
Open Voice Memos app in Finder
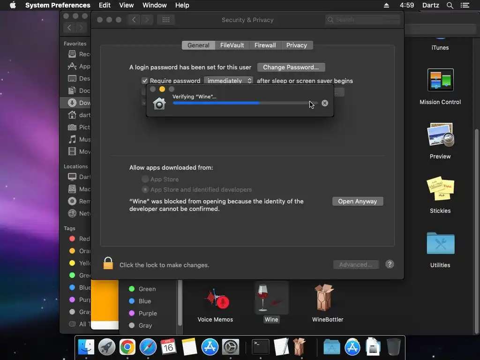[x=217, y=299]
